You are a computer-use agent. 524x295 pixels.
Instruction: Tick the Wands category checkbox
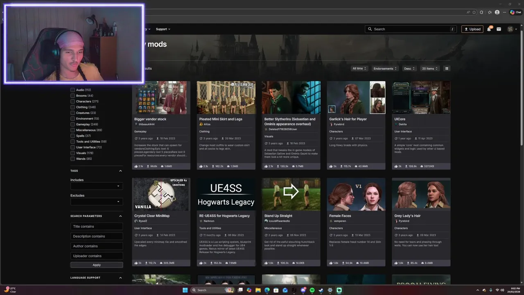coord(72,159)
